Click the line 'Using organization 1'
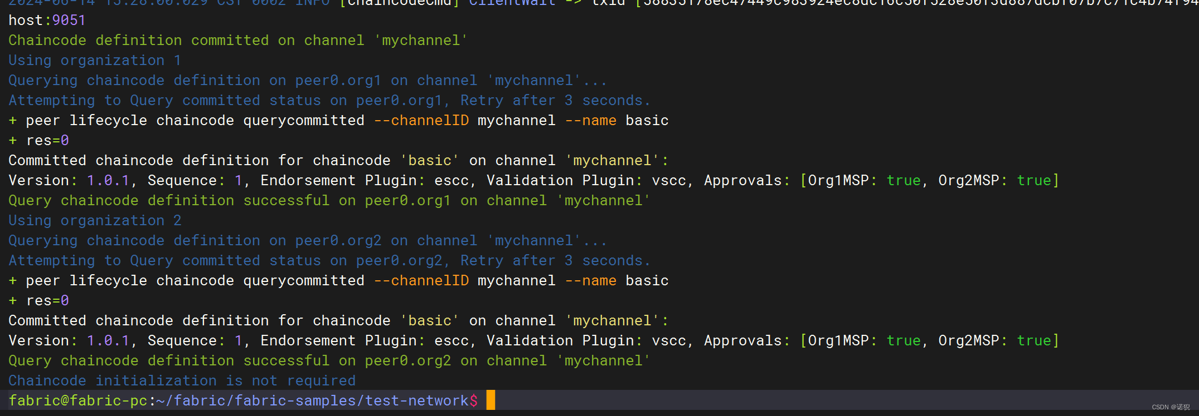 coord(95,61)
